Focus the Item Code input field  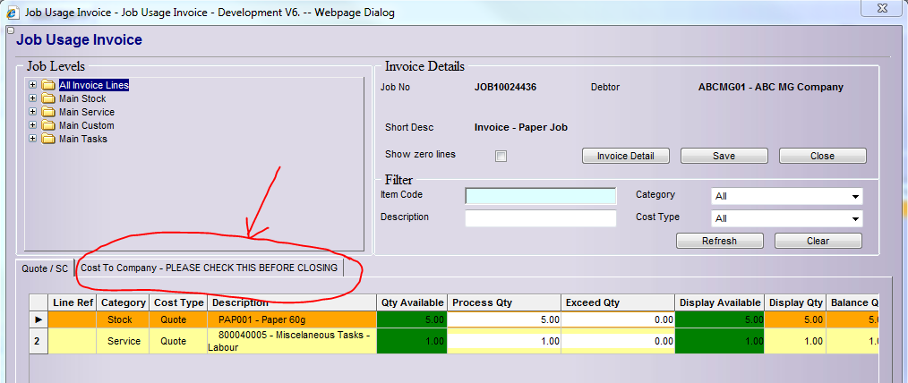(541, 196)
